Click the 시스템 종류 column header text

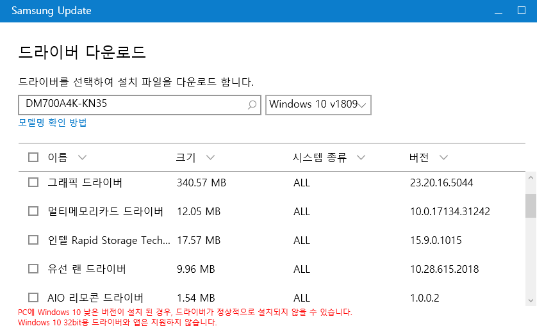click(320, 158)
